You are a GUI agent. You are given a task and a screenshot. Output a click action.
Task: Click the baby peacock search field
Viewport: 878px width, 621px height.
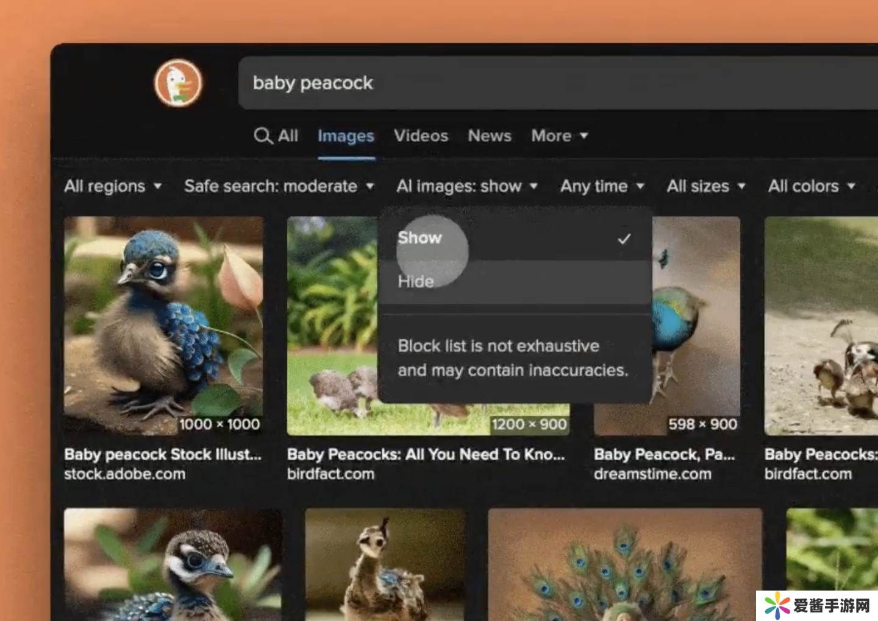(x=549, y=83)
